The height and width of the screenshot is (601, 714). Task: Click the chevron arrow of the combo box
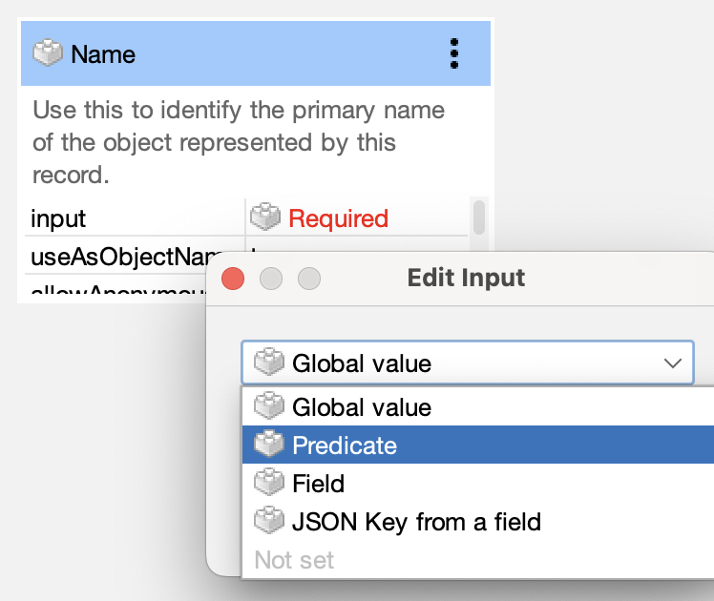673,363
